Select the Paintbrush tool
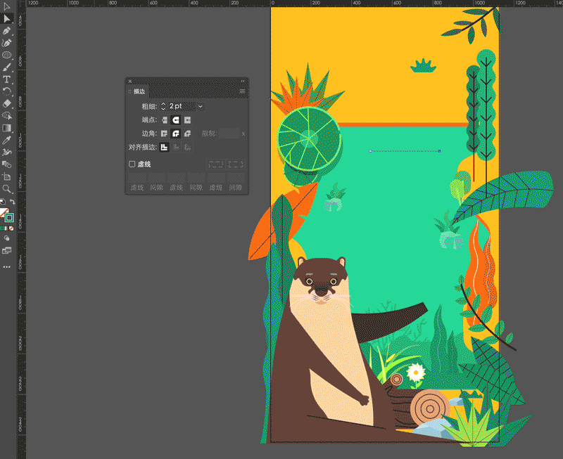Screen dimensions: 563x459 pyautogui.click(x=6, y=67)
